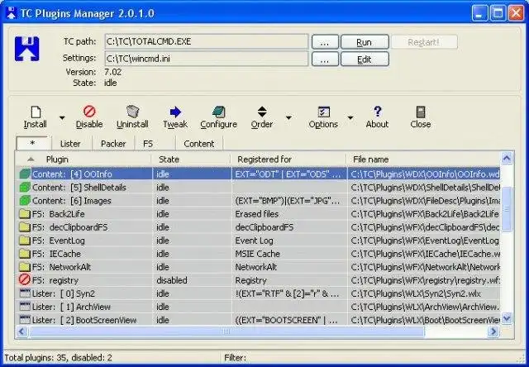Viewport: 529px width, 367px height.
Task: Sort by Registered for column header
Action: click(288, 160)
